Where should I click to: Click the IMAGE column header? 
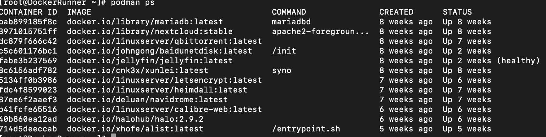coord(79,12)
